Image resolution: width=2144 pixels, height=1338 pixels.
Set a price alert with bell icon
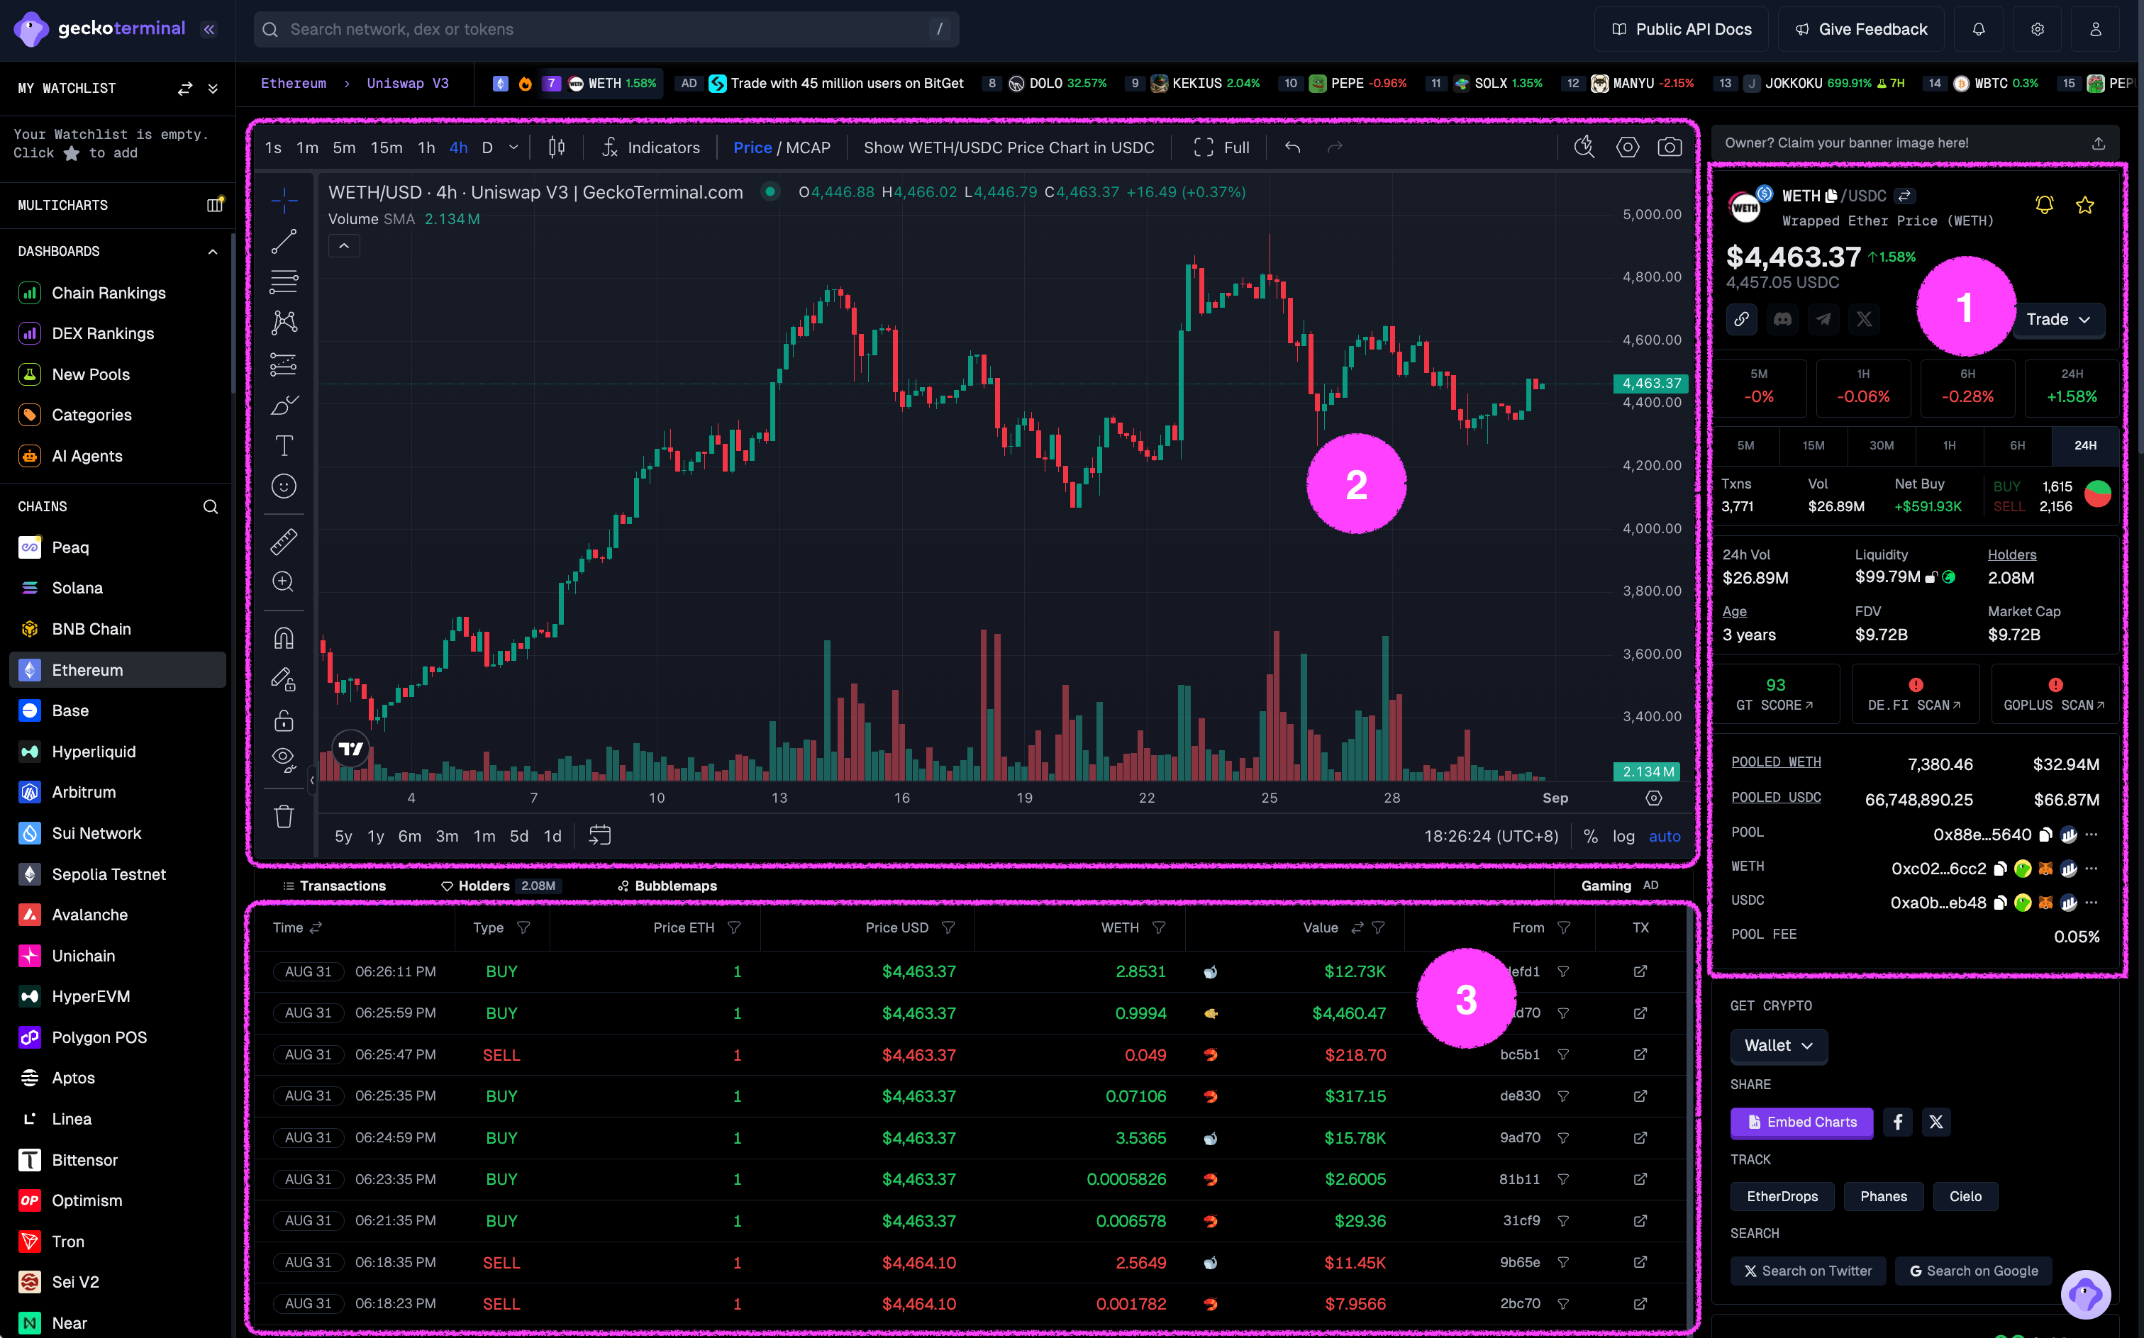click(2044, 206)
